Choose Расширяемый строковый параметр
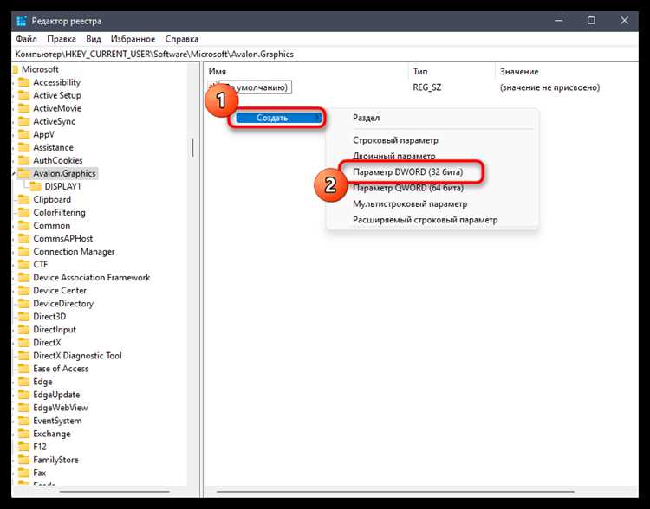650x509 pixels. click(425, 220)
